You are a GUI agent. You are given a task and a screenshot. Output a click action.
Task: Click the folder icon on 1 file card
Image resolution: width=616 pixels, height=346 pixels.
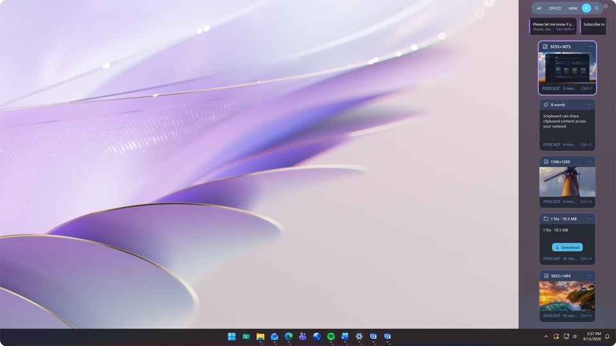click(546, 219)
